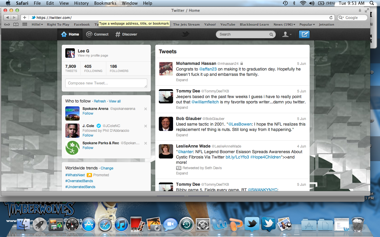Viewport: 380px width, 237px height.
Task: Follow Spokane Parks & Rec
Action: [88, 148]
